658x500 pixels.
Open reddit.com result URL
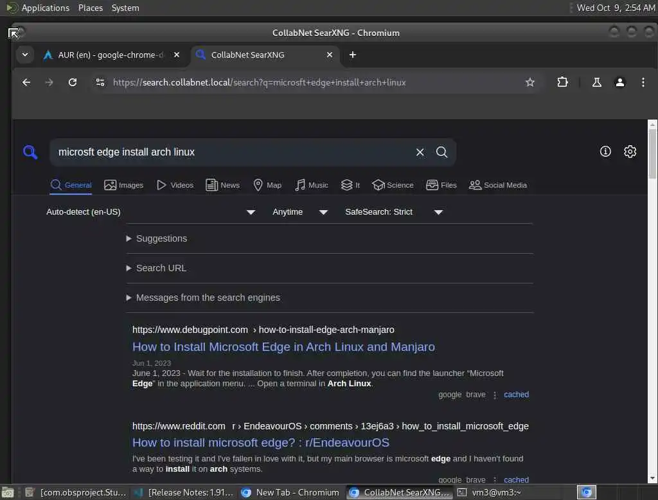(330, 426)
